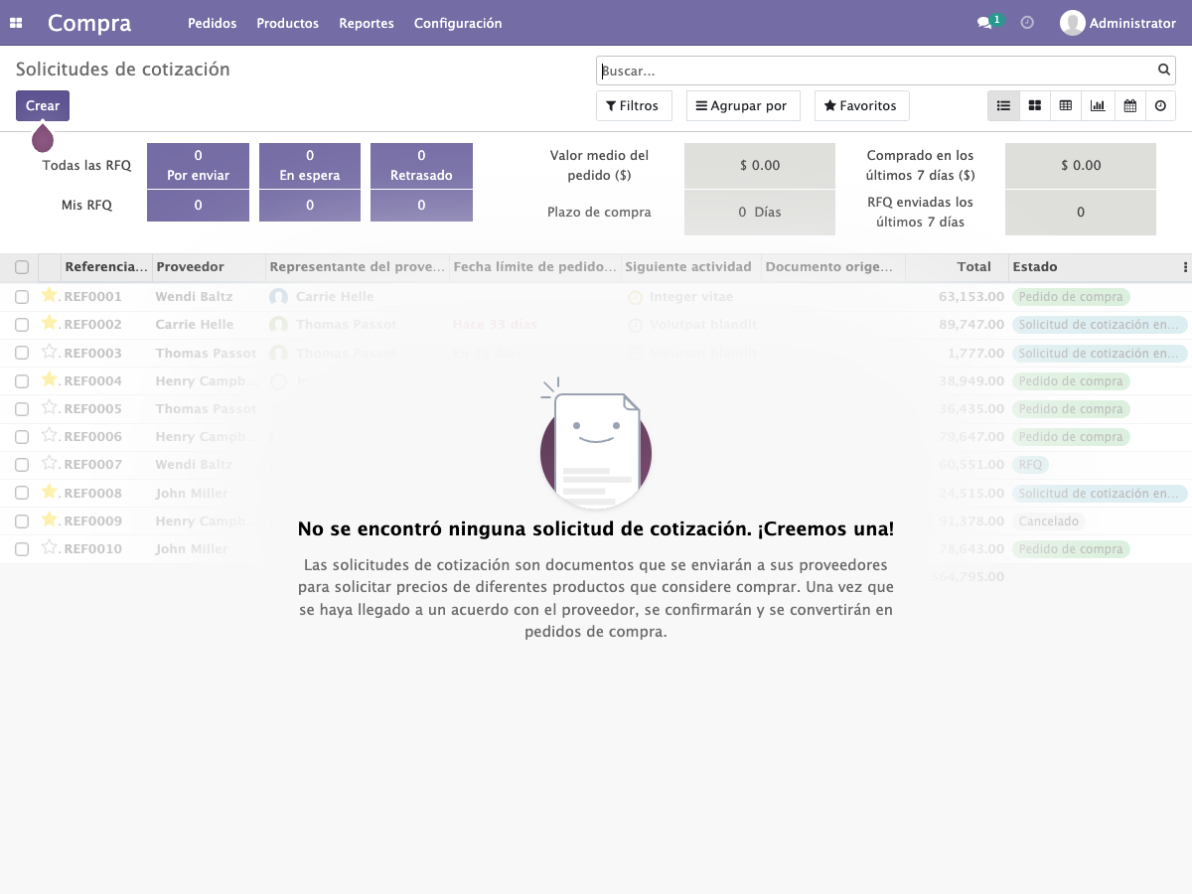Viewport: 1192px width, 894px height.
Task: Open the apps grid menu icon
Action: (x=16, y=23)
